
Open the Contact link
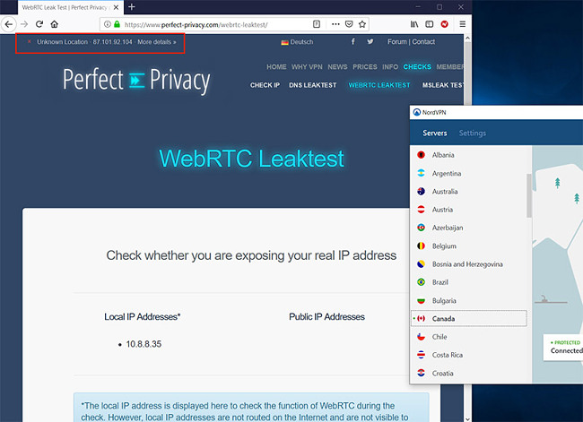pos(423,42)
